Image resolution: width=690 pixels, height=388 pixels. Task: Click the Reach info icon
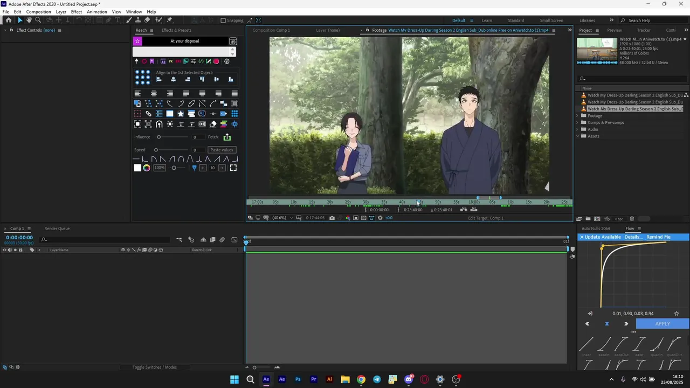pos(226,61)
